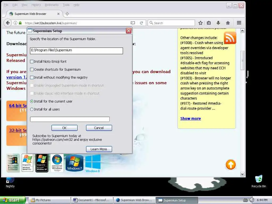
Task: Switch to Document1 Microsoft Word taskbar item
Action: [92, 200]
